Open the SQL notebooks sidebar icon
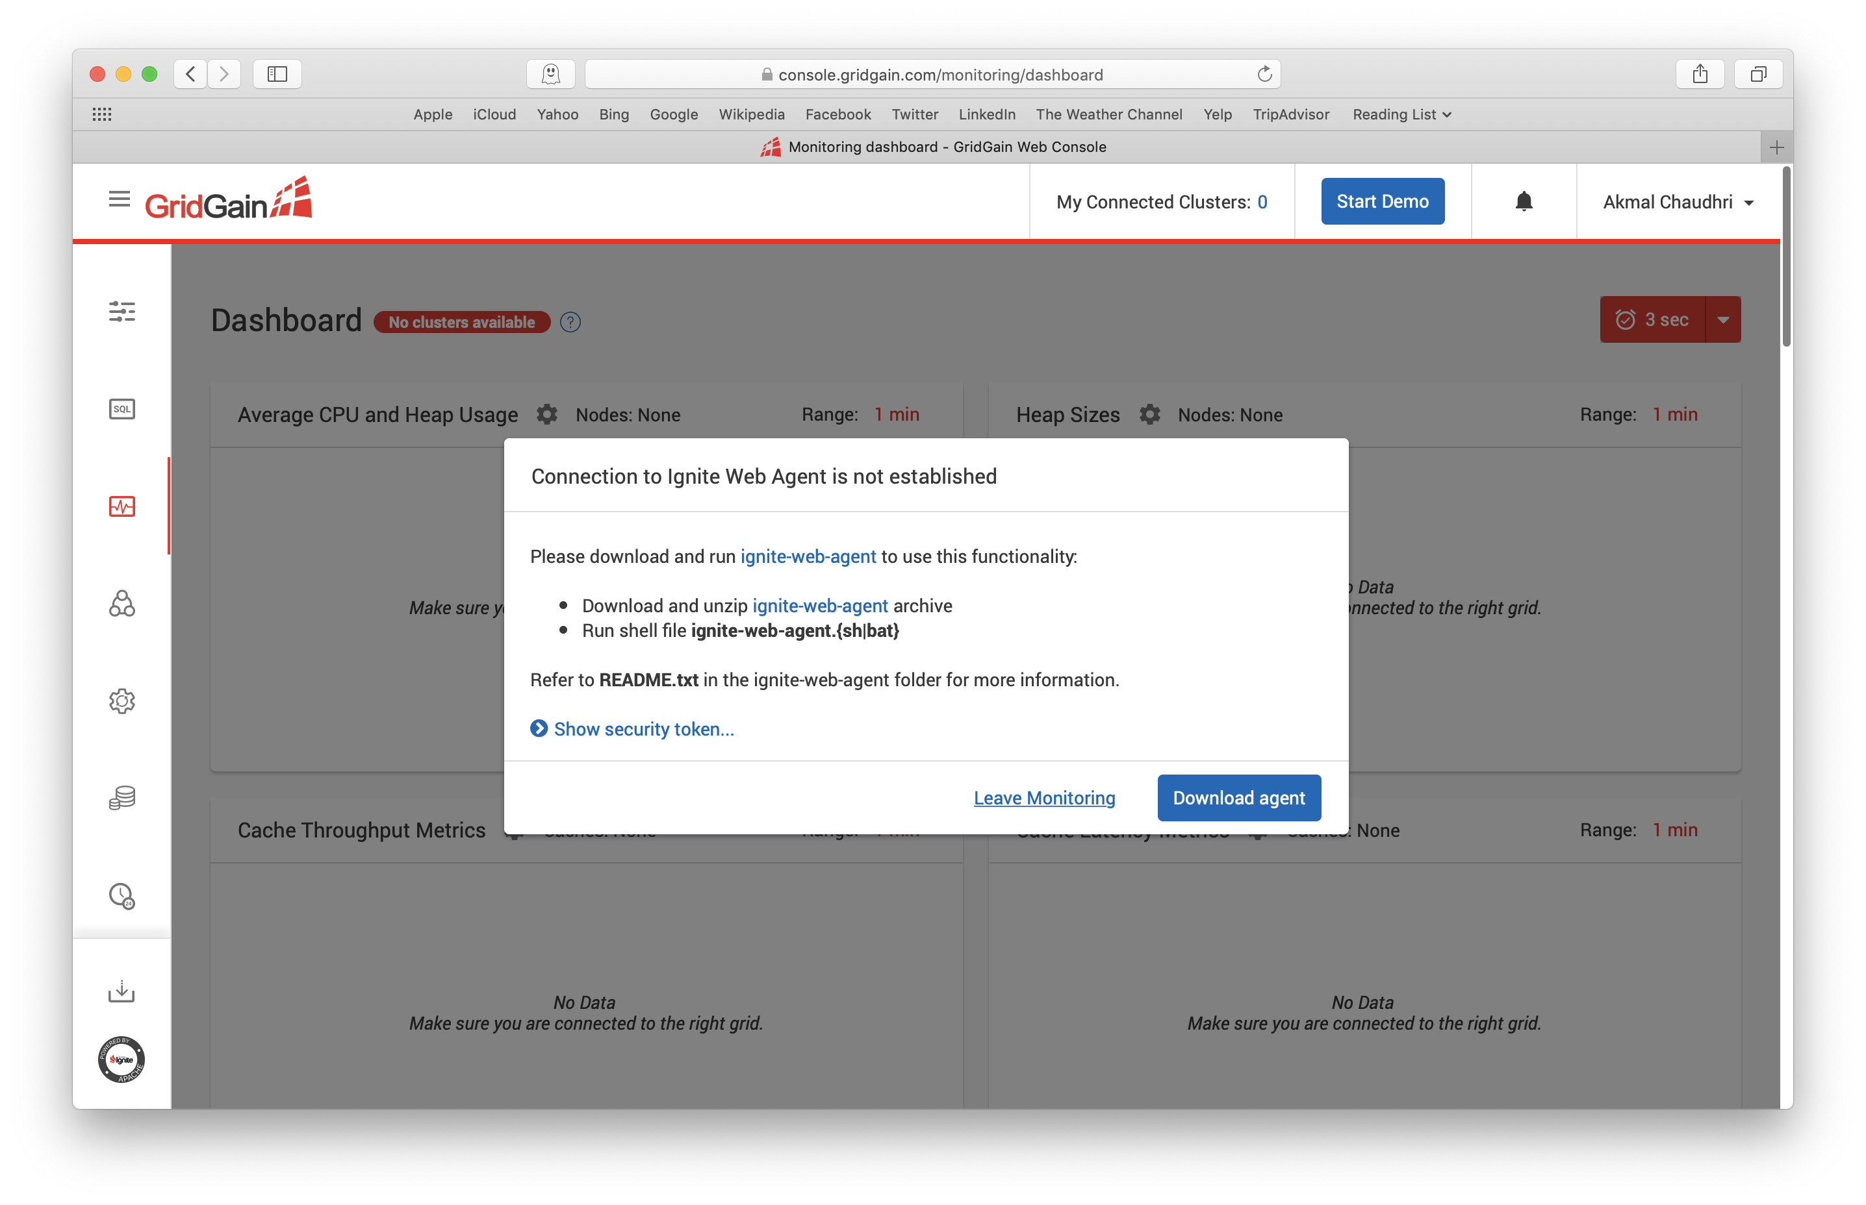 click(x=121, y=408)
